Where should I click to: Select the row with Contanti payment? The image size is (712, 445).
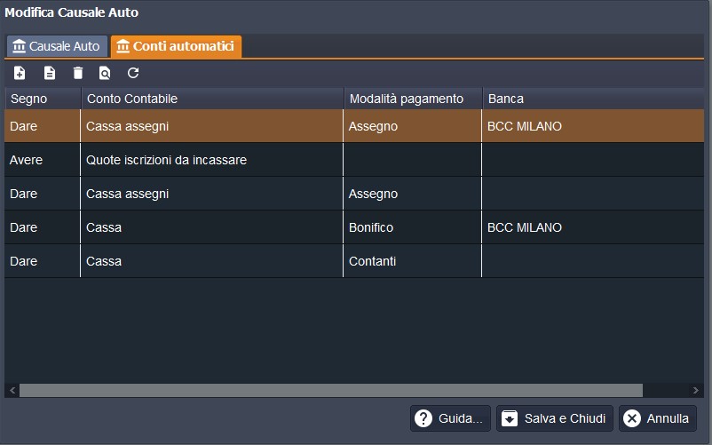tap(372, 261)
